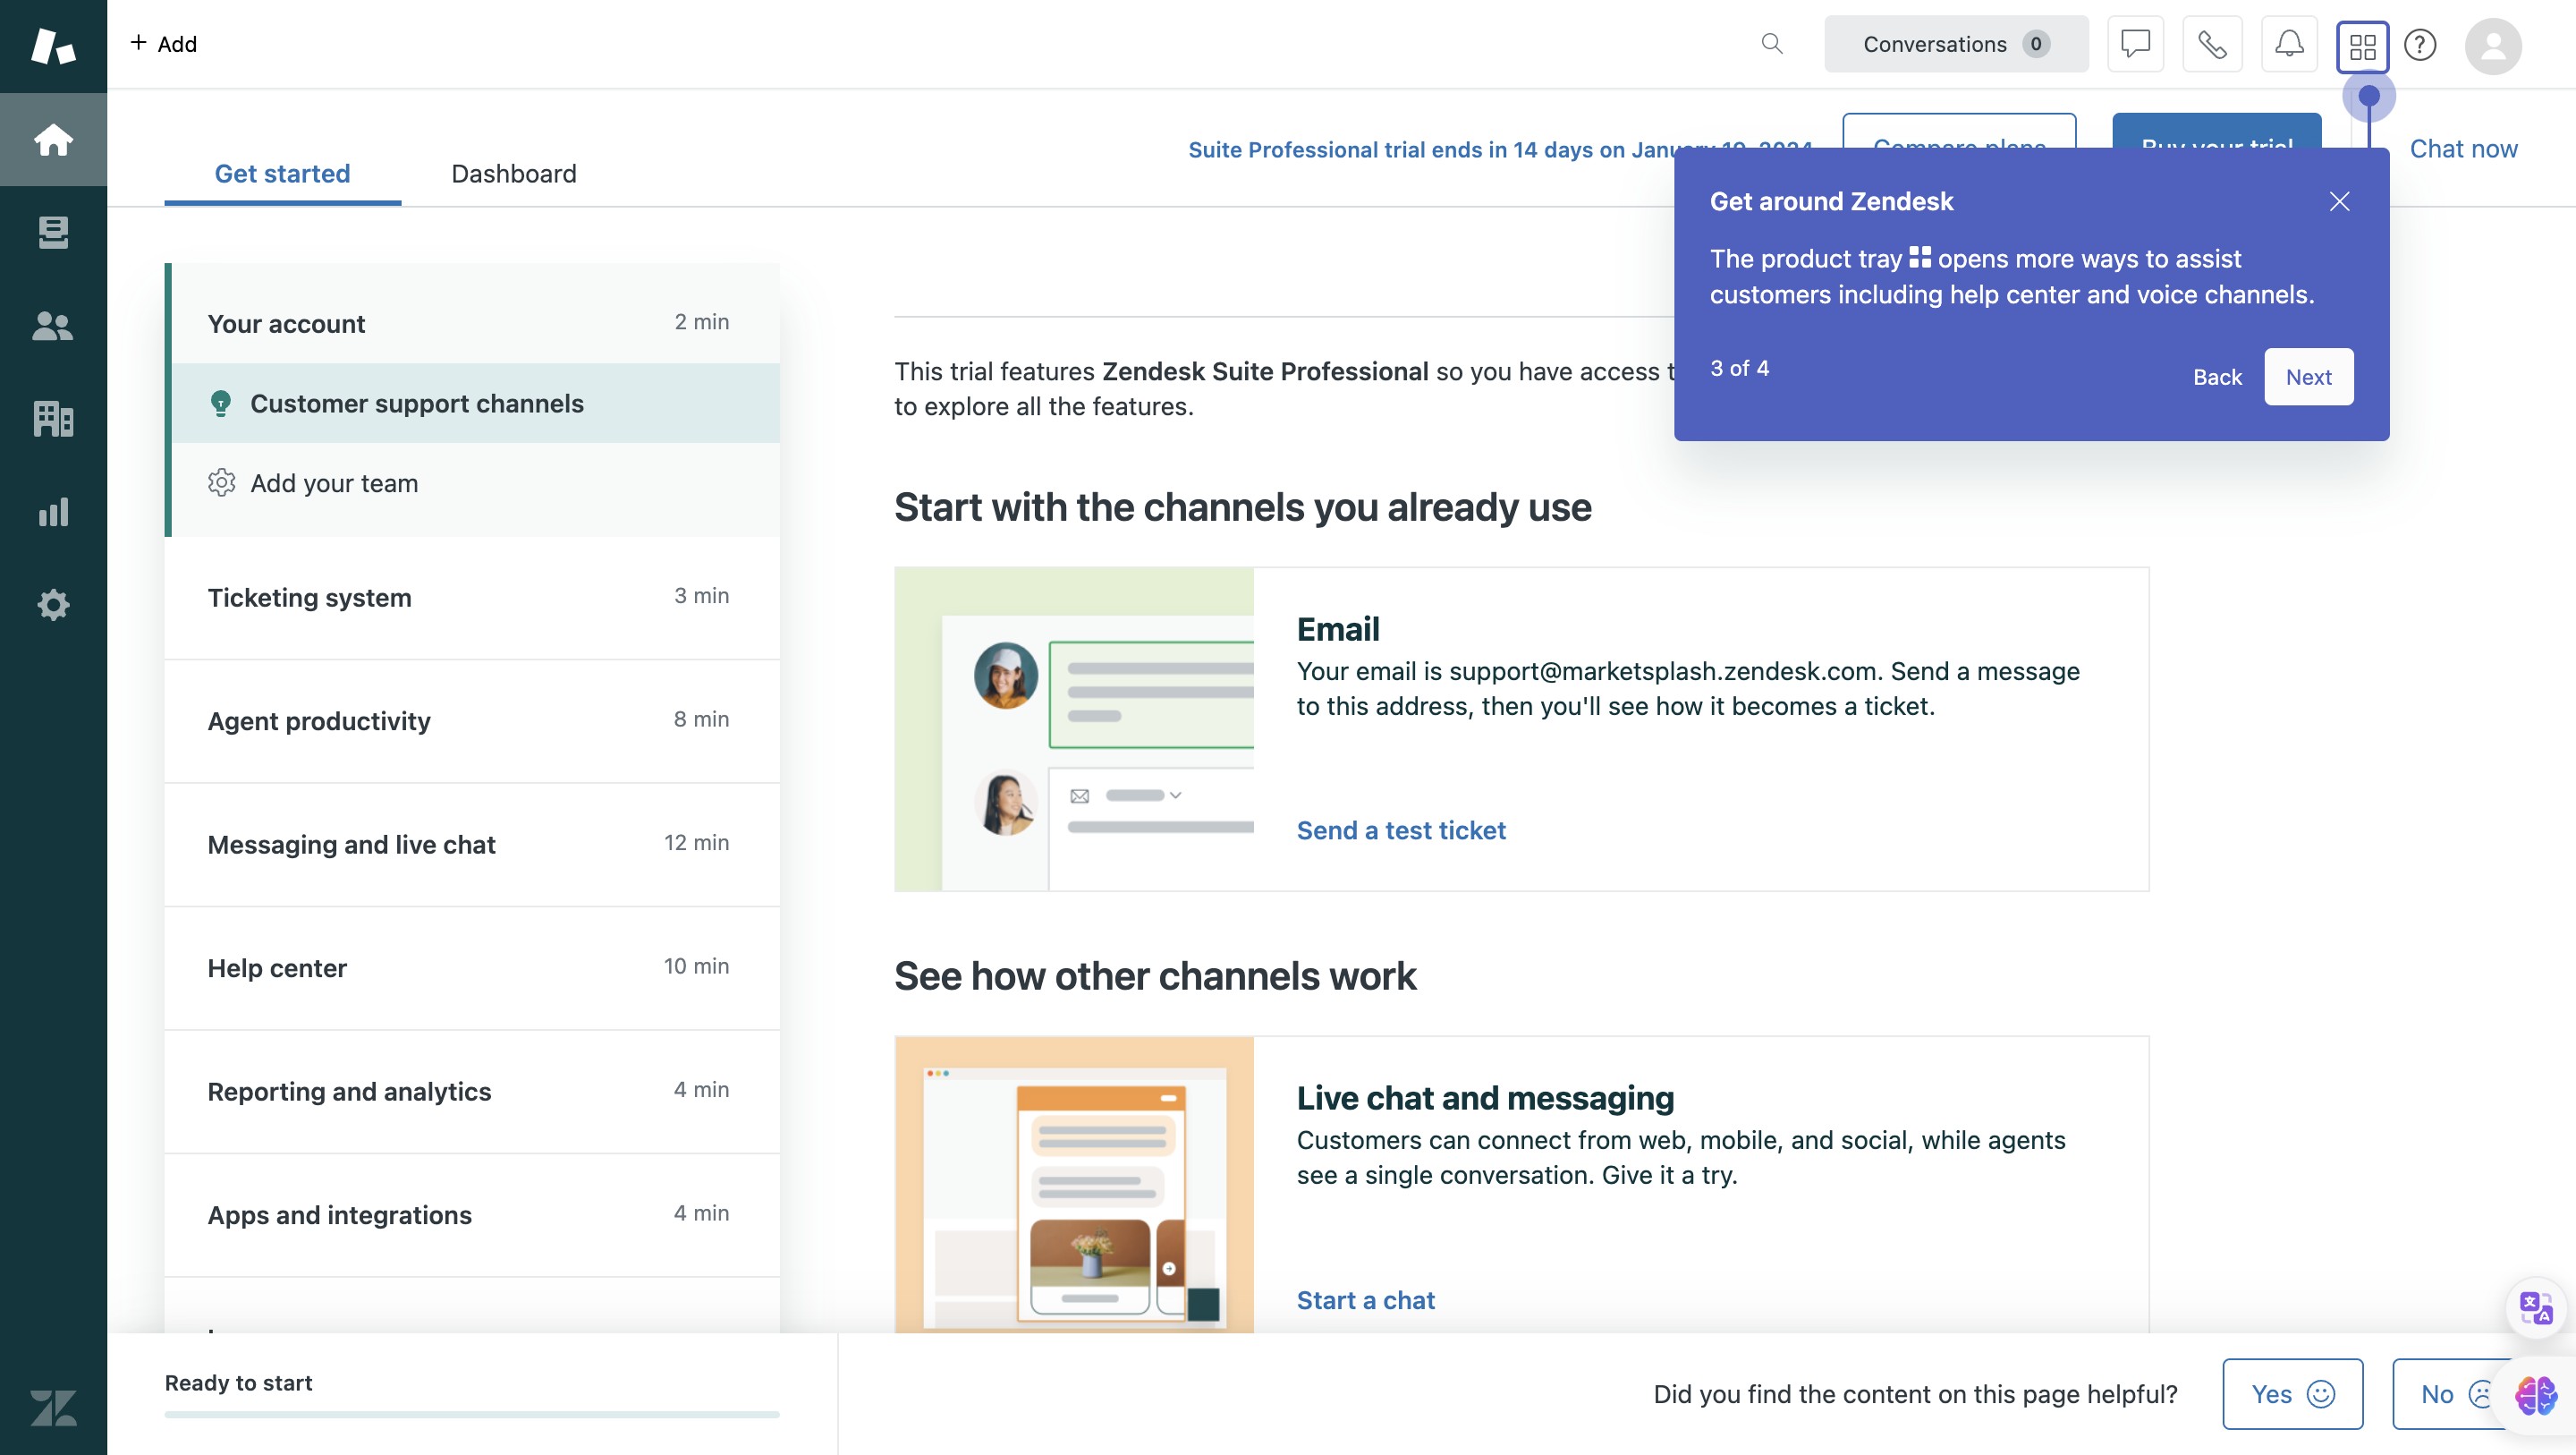Open the phone Talk icon

click(2211, 44)
